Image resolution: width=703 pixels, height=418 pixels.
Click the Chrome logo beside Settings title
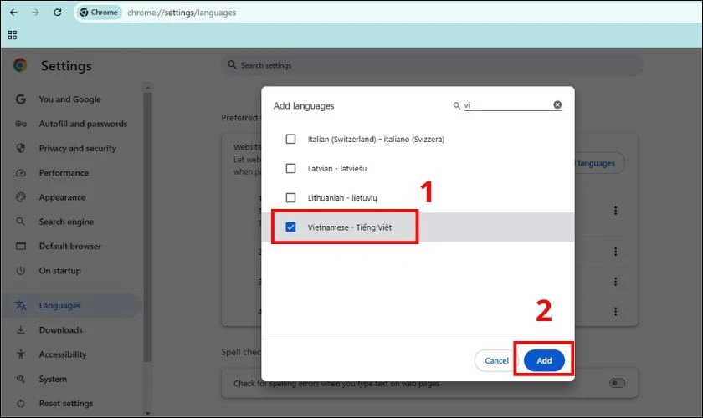(x=20, y=65)
